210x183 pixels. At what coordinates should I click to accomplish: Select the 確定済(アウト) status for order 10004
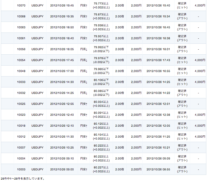(x=182, y=159)
